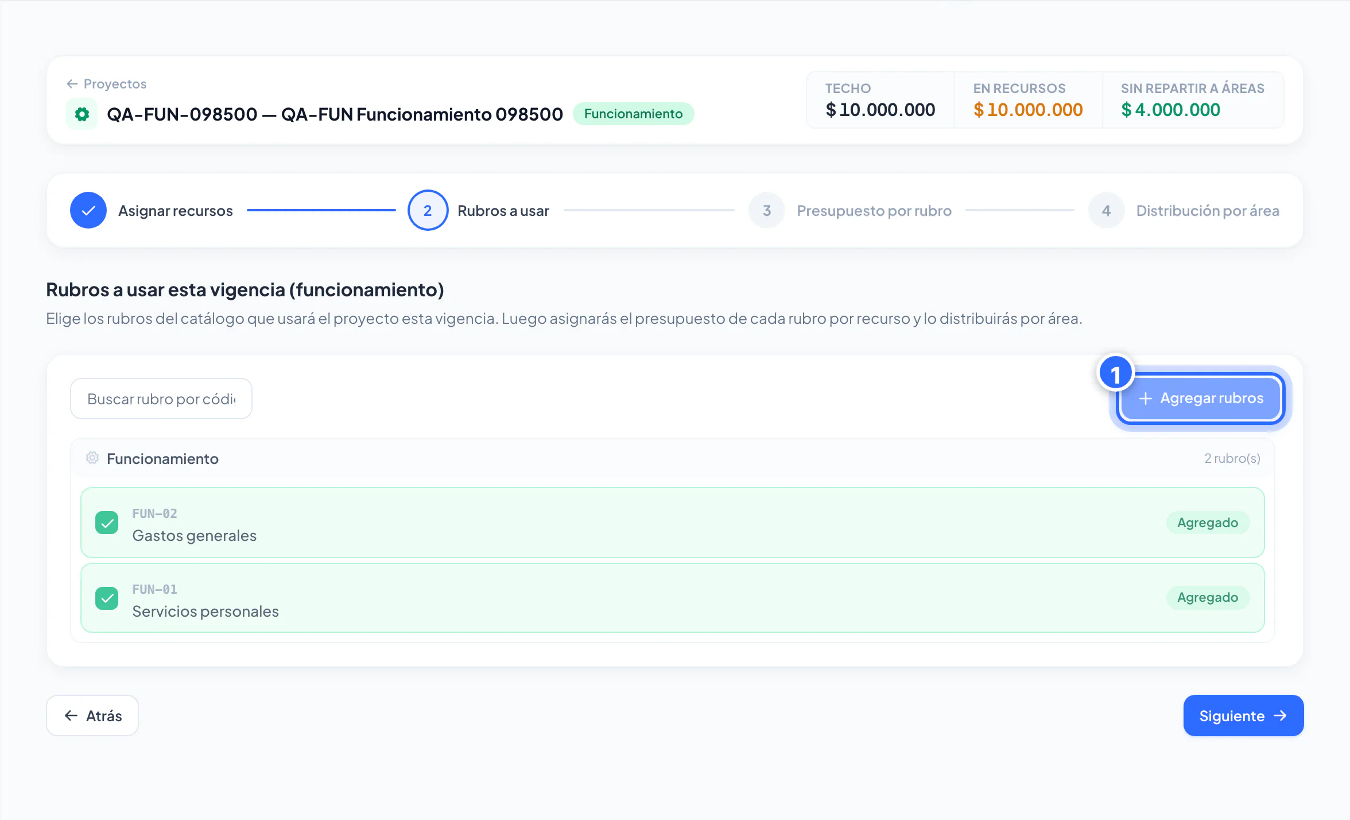Click the left arrow icon in Atrás
The image size is (1350, 820).
point(71,715)
